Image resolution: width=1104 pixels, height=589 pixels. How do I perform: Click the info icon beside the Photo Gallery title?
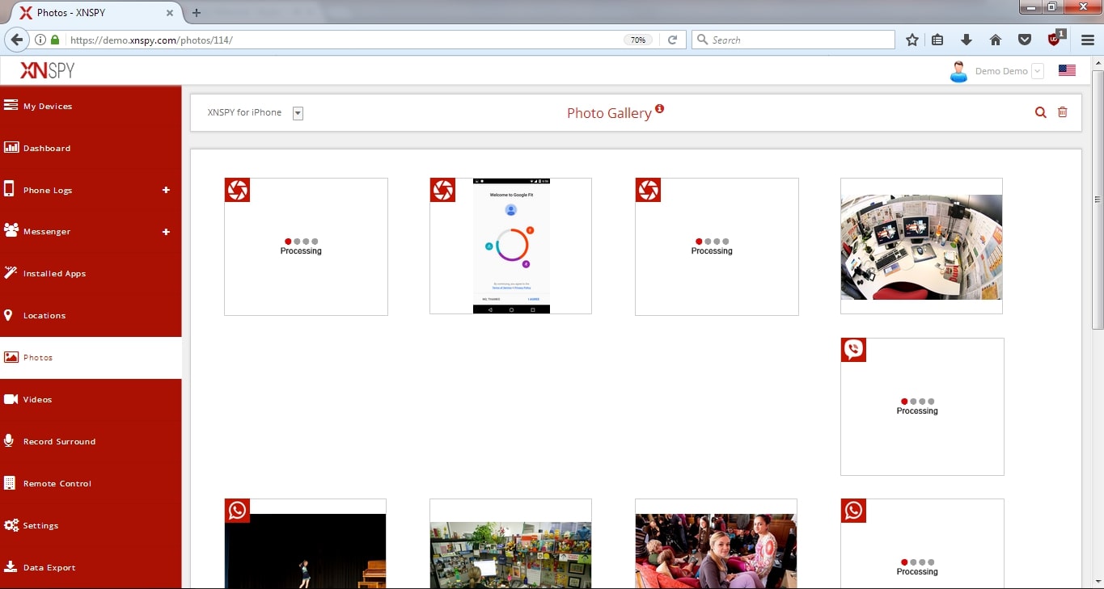point(659,108)
